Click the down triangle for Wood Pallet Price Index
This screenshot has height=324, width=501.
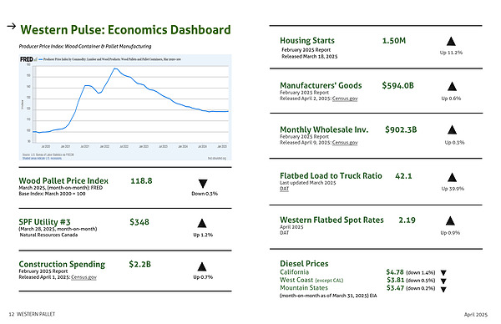click(x=203, y=184)
